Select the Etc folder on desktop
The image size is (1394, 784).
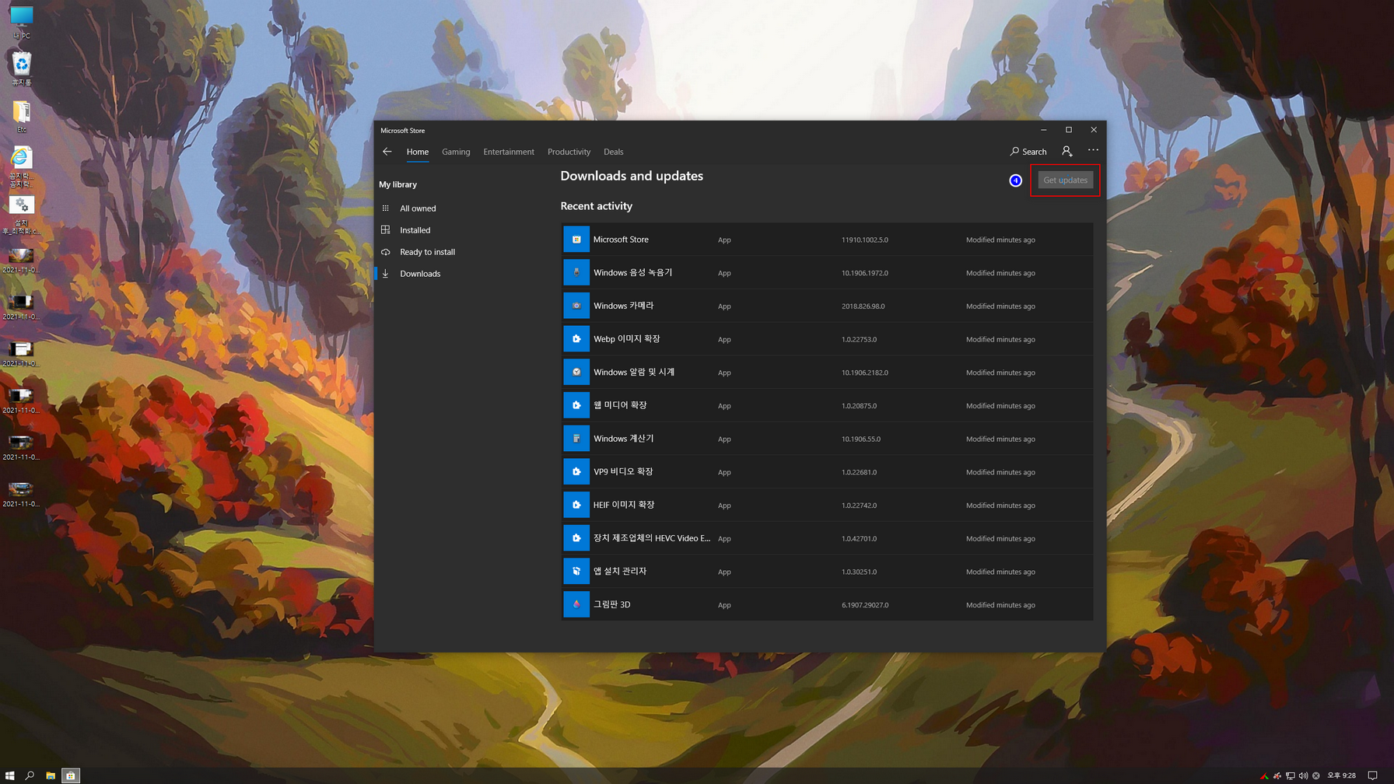[x=21, y=117]
